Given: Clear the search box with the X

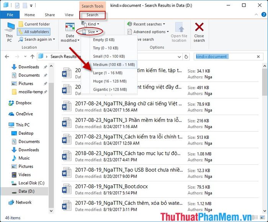Looking at the screenshot, I should 258,57.
